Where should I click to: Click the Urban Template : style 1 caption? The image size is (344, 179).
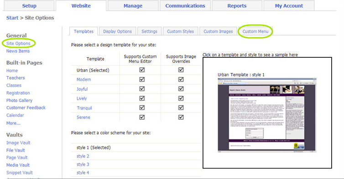click(x=241, y=75)
